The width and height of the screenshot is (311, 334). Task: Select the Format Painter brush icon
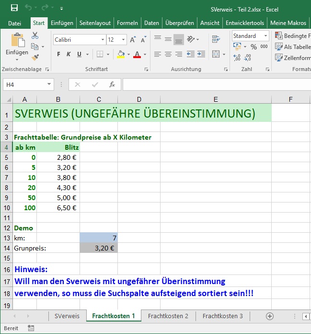coord(35,57)
